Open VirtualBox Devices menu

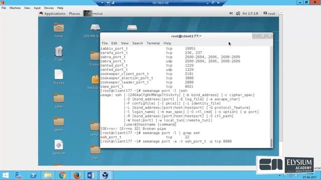(x=49, y=8)
